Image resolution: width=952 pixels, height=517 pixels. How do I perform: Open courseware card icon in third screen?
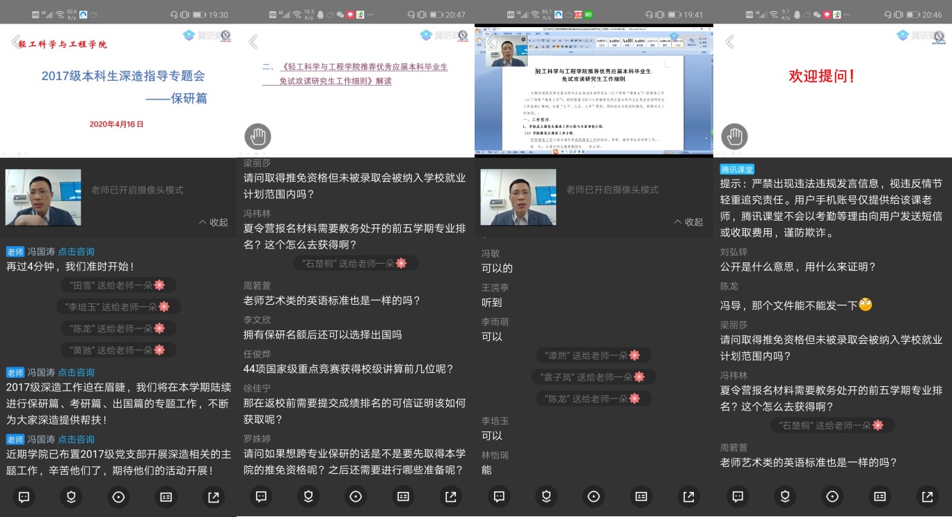[x=641, y=497]
